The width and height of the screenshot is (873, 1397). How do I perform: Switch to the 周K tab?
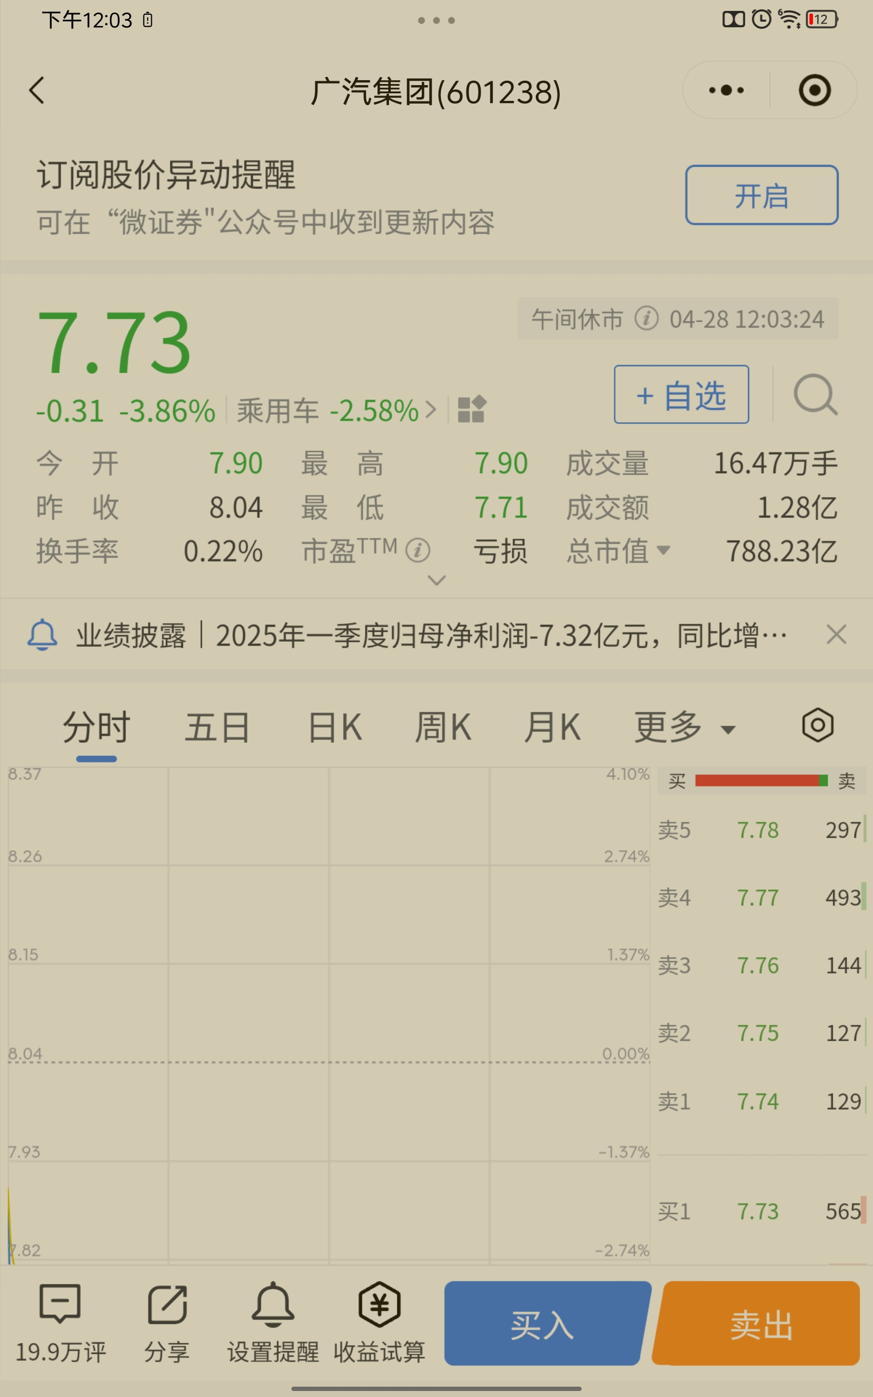pos(444,727)
